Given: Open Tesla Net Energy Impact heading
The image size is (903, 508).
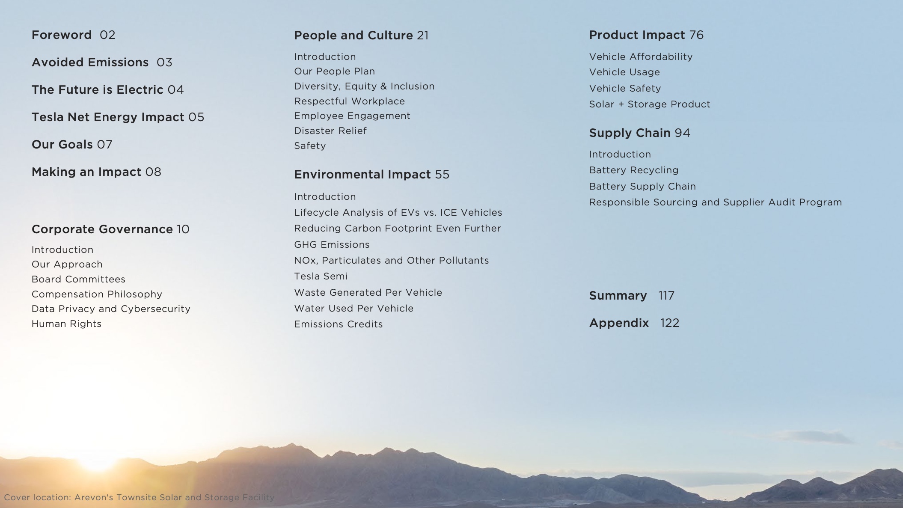Looking at the screenshot, I should pos(108,117).
